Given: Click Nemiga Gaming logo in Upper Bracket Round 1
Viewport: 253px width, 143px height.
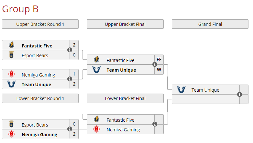Looking at the screenshot, I should click(x=11, y=75).
